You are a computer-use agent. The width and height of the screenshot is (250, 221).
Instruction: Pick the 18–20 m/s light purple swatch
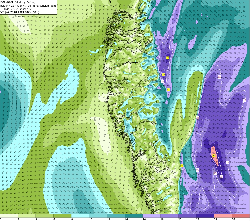pos(170,216)
